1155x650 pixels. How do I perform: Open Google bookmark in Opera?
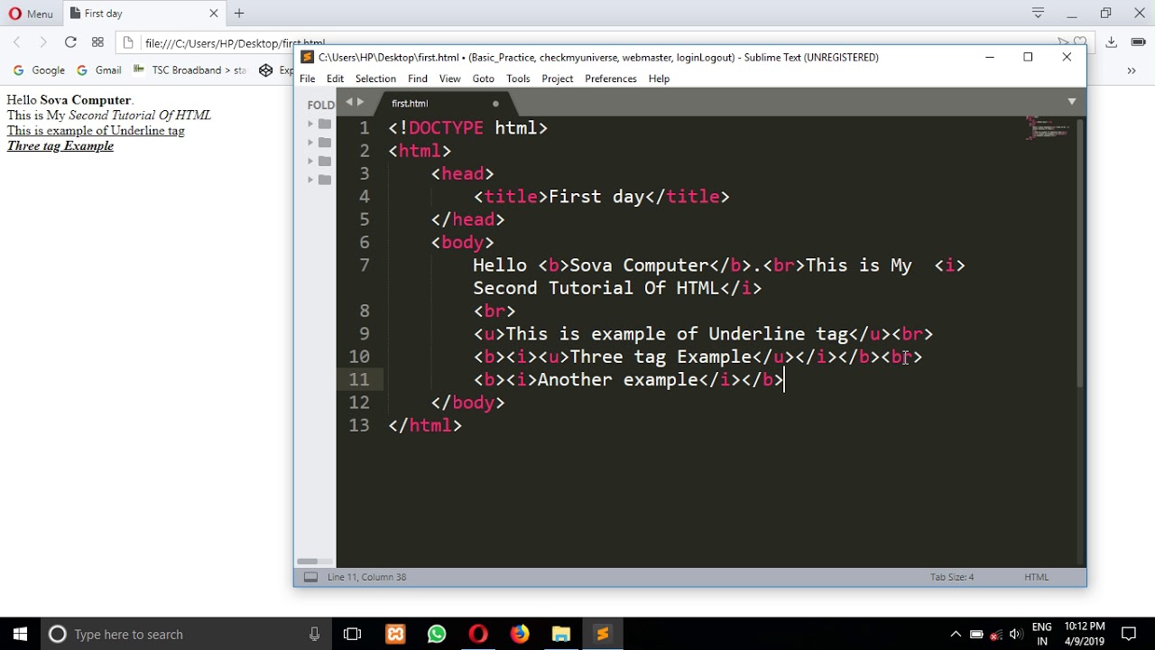[39, 70]
